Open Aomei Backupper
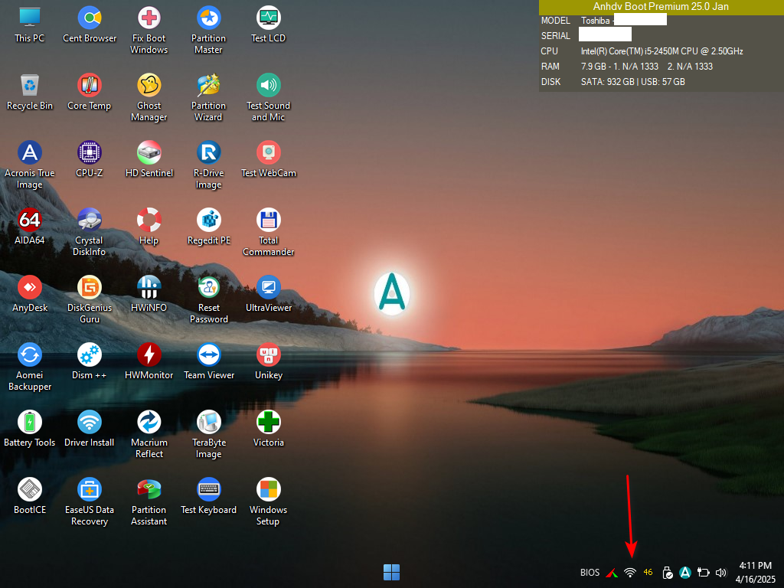This screenshot has width=784, height=588. [x=30, y=367]
